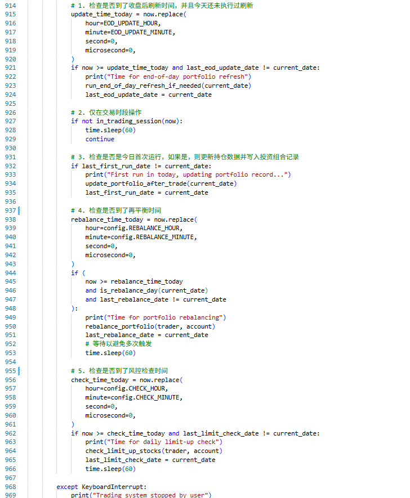This screenshot has width=410, height=498.
Task: Place cursor on the continue keyword
Action: [x=100, y=139]
